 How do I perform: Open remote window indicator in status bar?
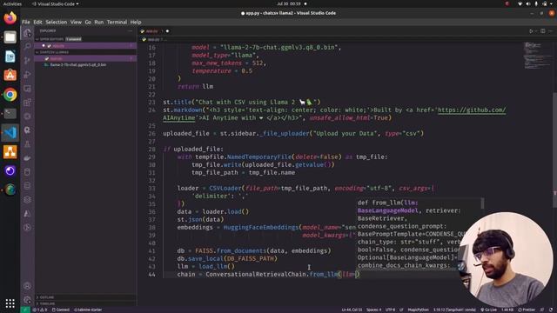(x=25, y=310)
